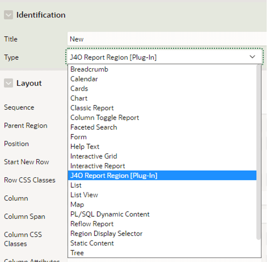The image size is (267, 262).
Task: Choose Static Content region type
Action: click(162, 243)
